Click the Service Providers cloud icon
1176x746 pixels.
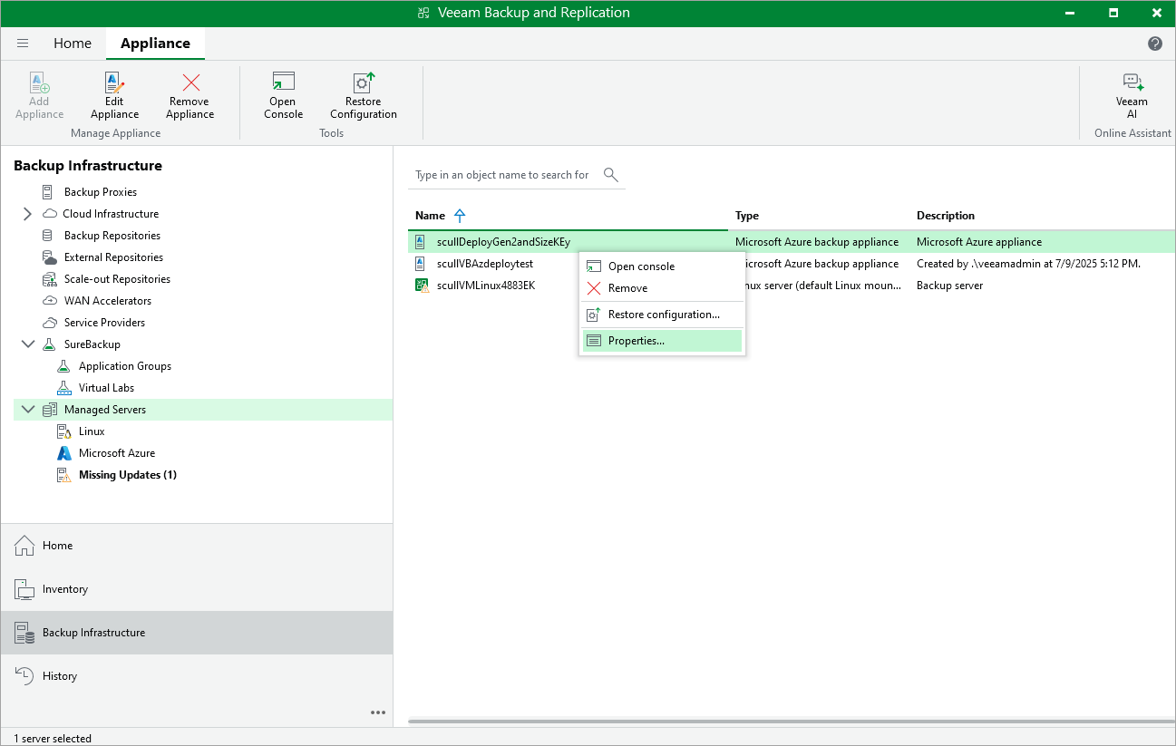click(49, 323)
